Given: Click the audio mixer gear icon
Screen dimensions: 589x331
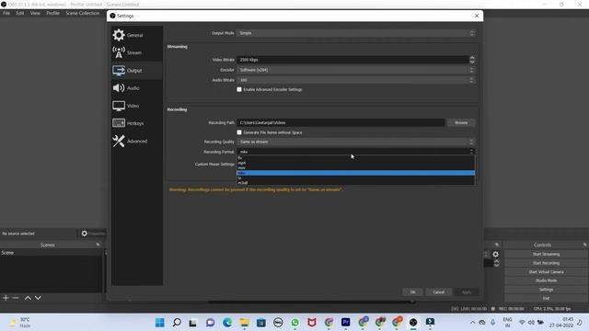Looking at the screenshot, I should pyautogui.click(x=495, y=254).
